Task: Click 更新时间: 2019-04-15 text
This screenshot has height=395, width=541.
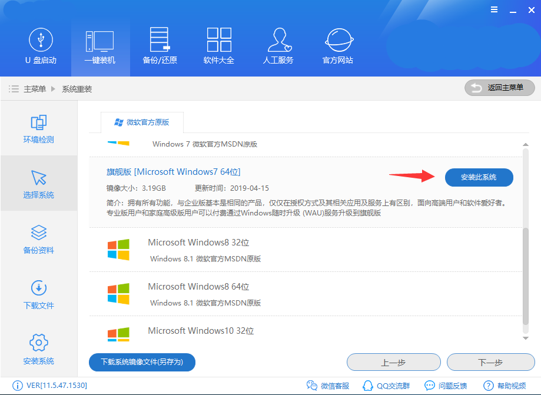Action: 232,188
